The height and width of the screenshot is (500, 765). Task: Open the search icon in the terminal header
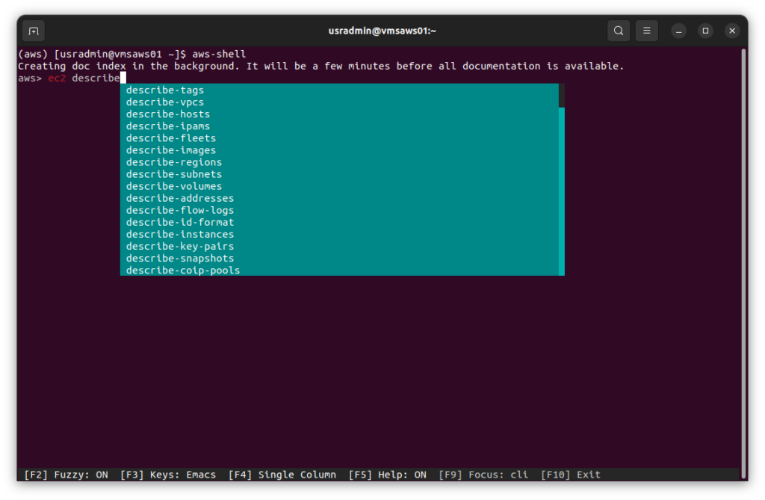(x=618, y=31)
